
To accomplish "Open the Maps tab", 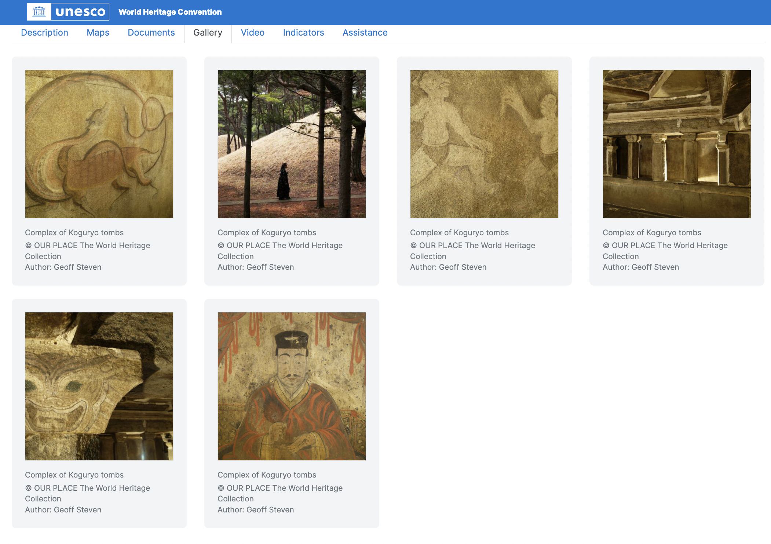I will [98, 33].
